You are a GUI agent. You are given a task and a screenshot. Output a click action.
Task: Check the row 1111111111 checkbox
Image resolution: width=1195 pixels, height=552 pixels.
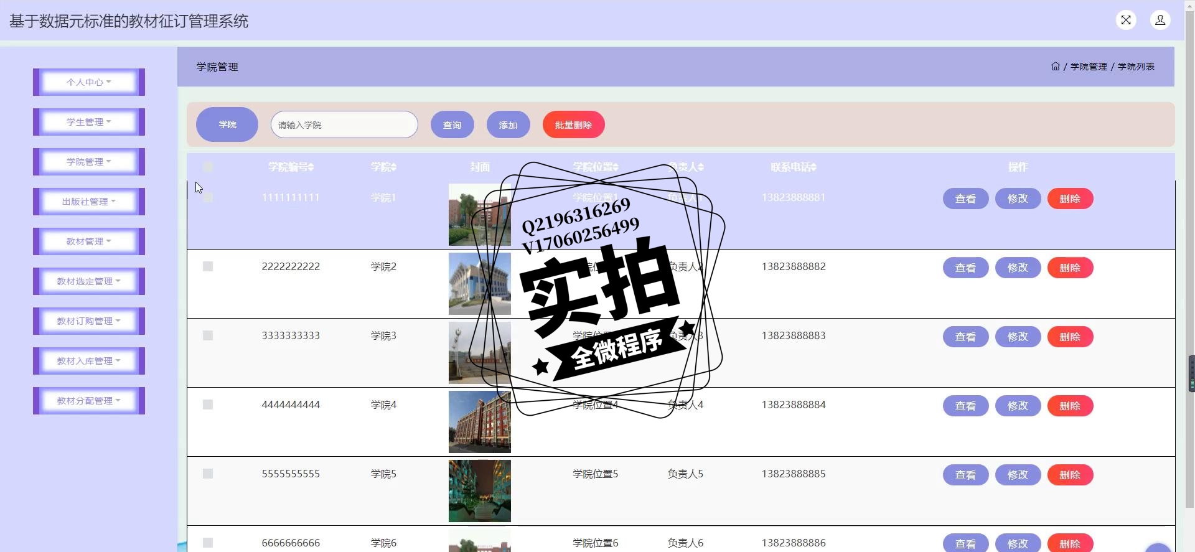[208, 197]
